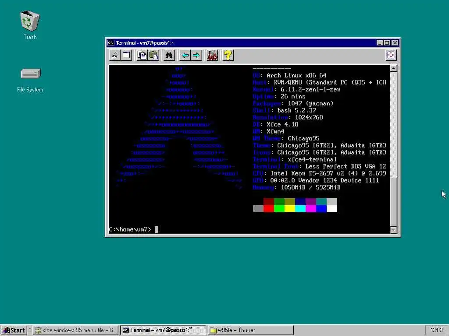
Task: Go to the previous tab with the left arrow
Action: (x=185, y=55)
